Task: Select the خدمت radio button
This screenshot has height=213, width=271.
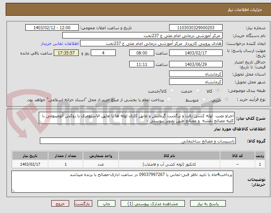Action: tap(198, 90)
